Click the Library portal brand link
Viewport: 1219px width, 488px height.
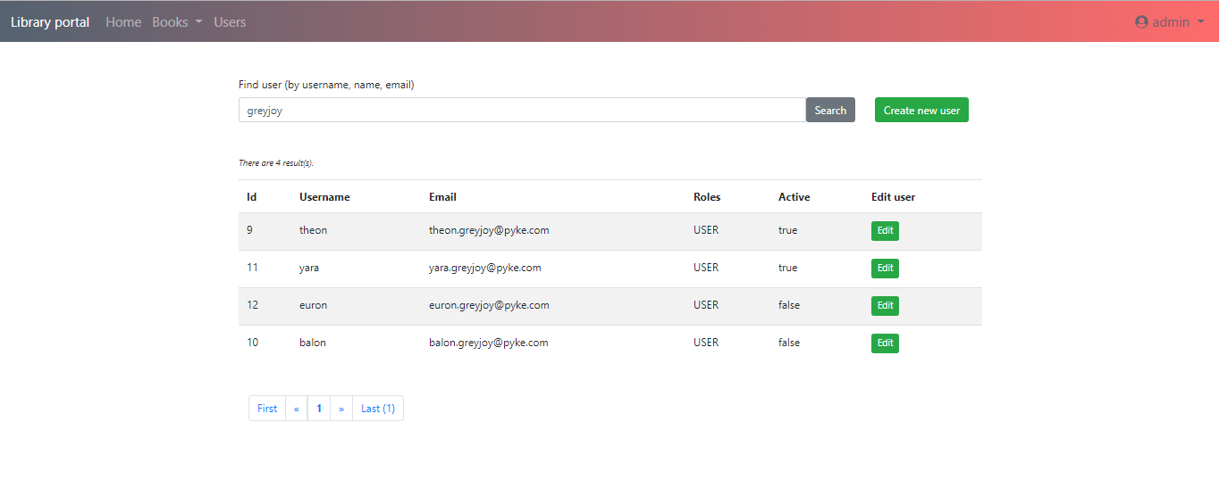point(50,22)
